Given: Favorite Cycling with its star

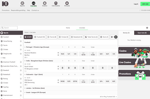Looking at the screenshot, I should pyautogui.click(x=21, y=87).
